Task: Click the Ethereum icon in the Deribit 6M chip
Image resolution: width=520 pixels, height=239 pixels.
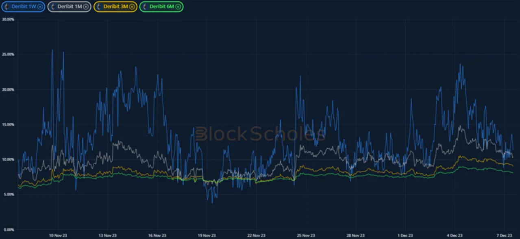Action: point(145,7)
